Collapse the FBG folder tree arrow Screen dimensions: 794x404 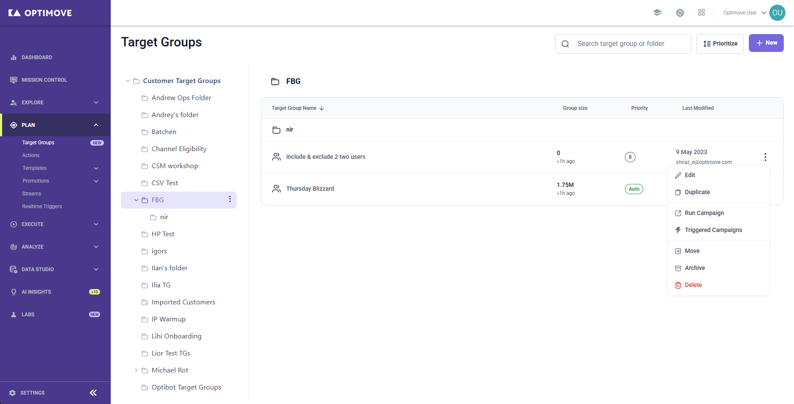point(136,200)
